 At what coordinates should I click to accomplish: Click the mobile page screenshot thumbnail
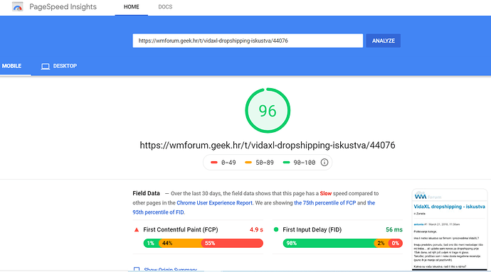(x=450, y=229)
